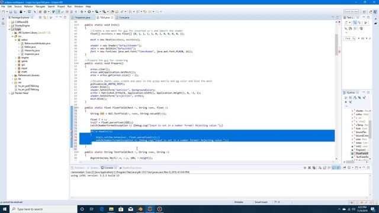Click Remove Launch X icon in Console
This screenshot has width=379, height=213.
click(309, 167)
